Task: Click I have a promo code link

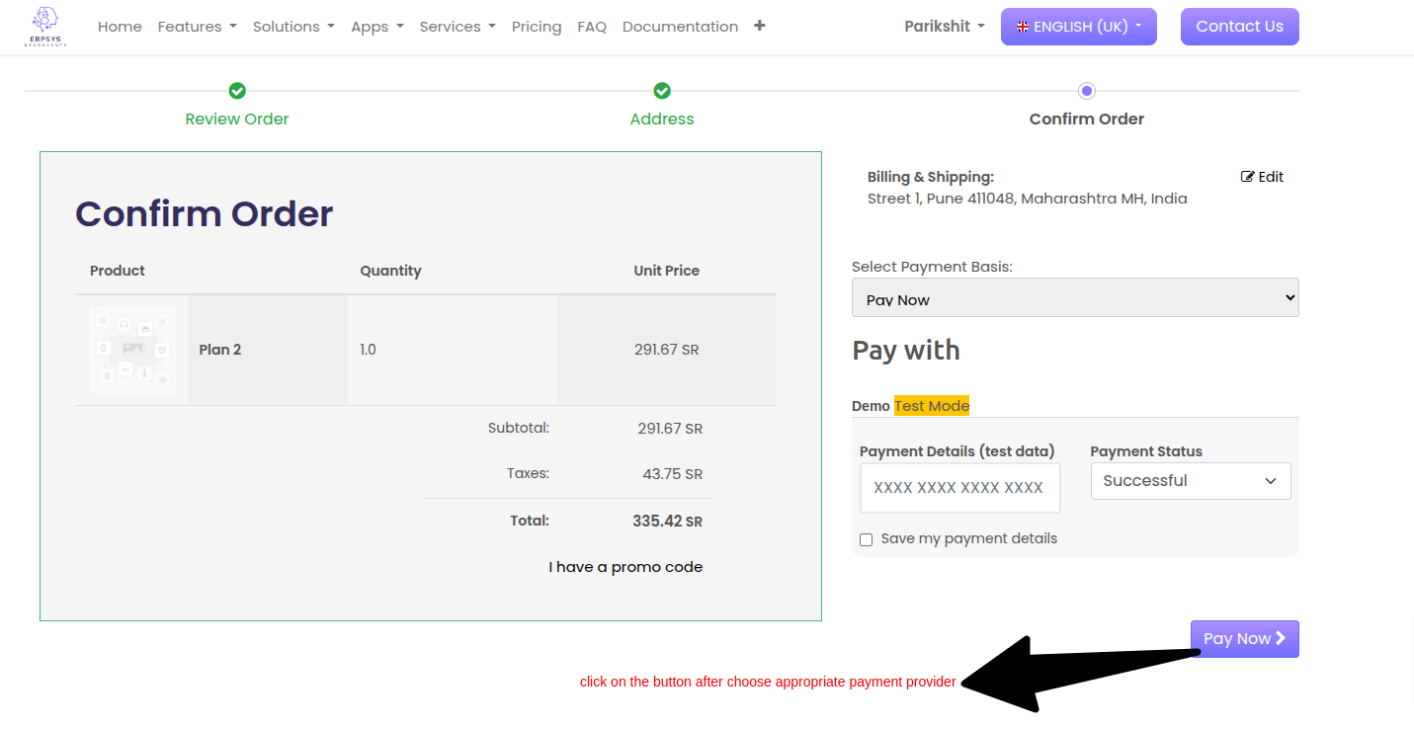Action: [x=625, y=567]
